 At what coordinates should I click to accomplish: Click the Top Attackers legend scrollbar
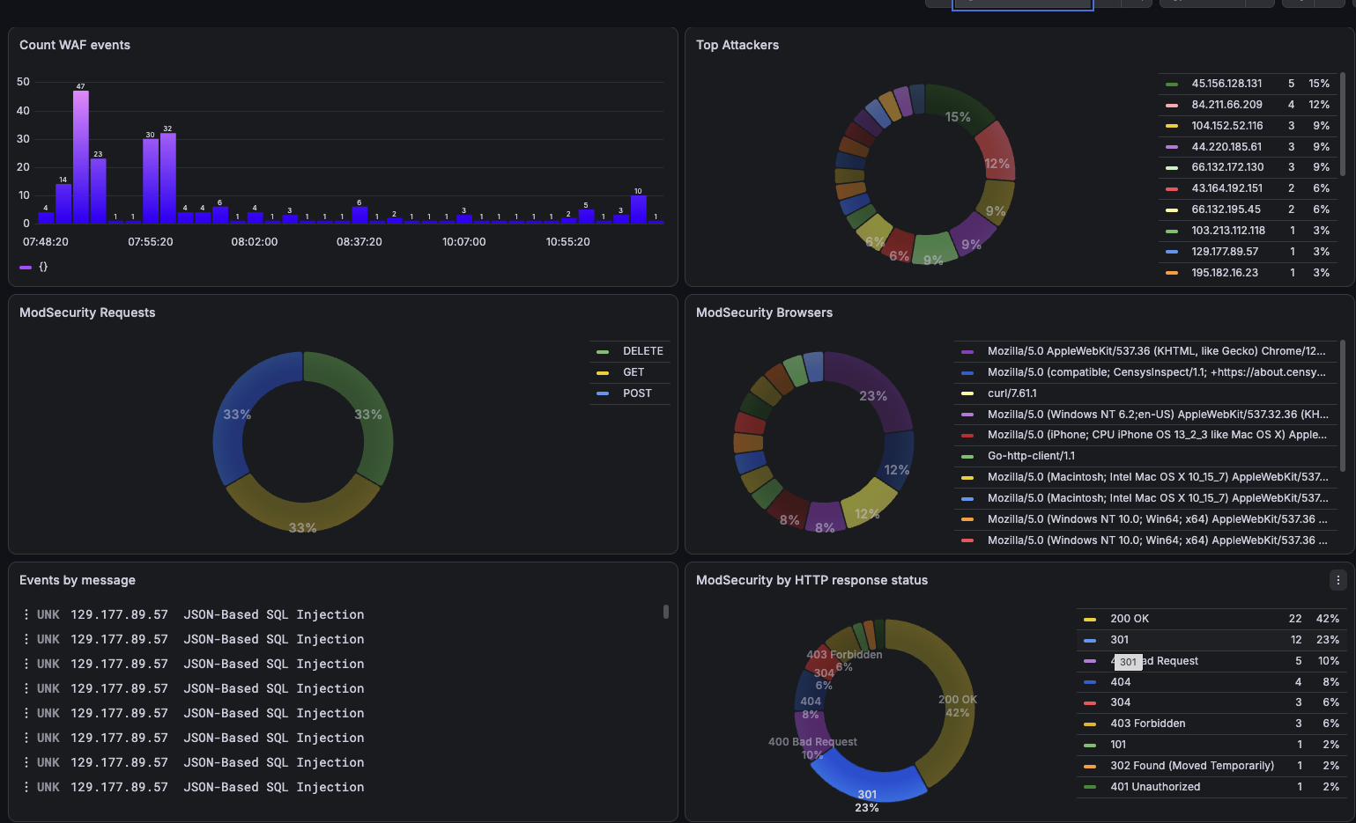(x=1343, y=124)
